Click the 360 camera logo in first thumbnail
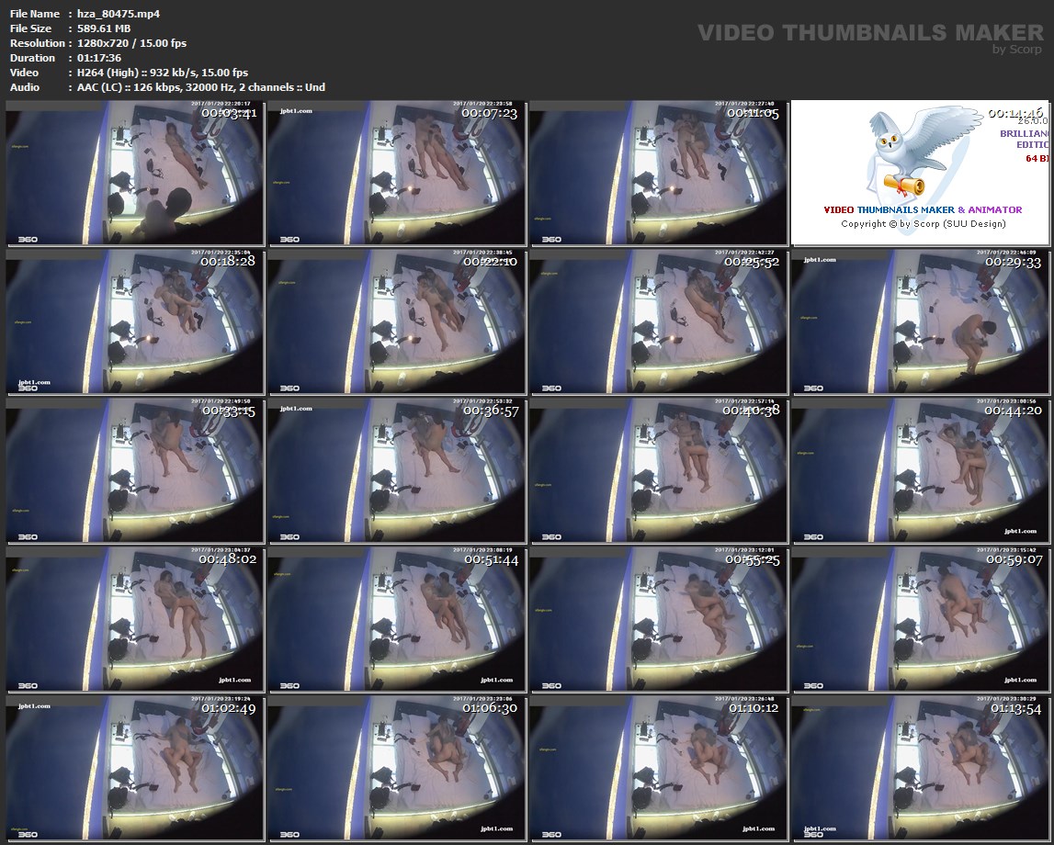Image resolution: width=1054 pixels, height=845 pixels. click(27, 239)
